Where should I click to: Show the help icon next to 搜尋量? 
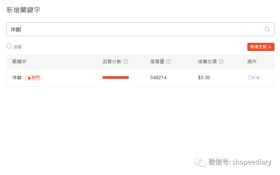click(x=169, y=62)
